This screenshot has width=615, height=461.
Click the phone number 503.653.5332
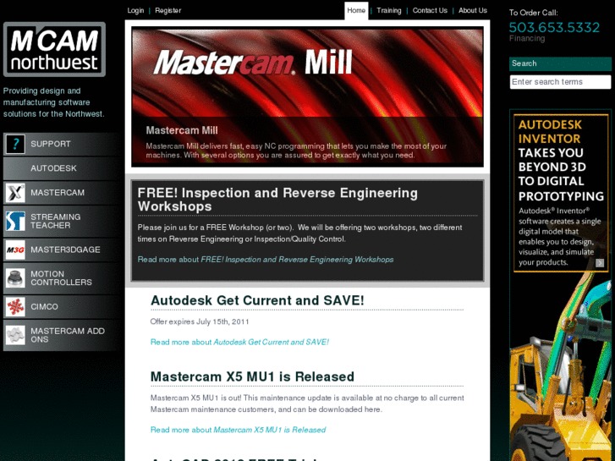pos(554,27)
